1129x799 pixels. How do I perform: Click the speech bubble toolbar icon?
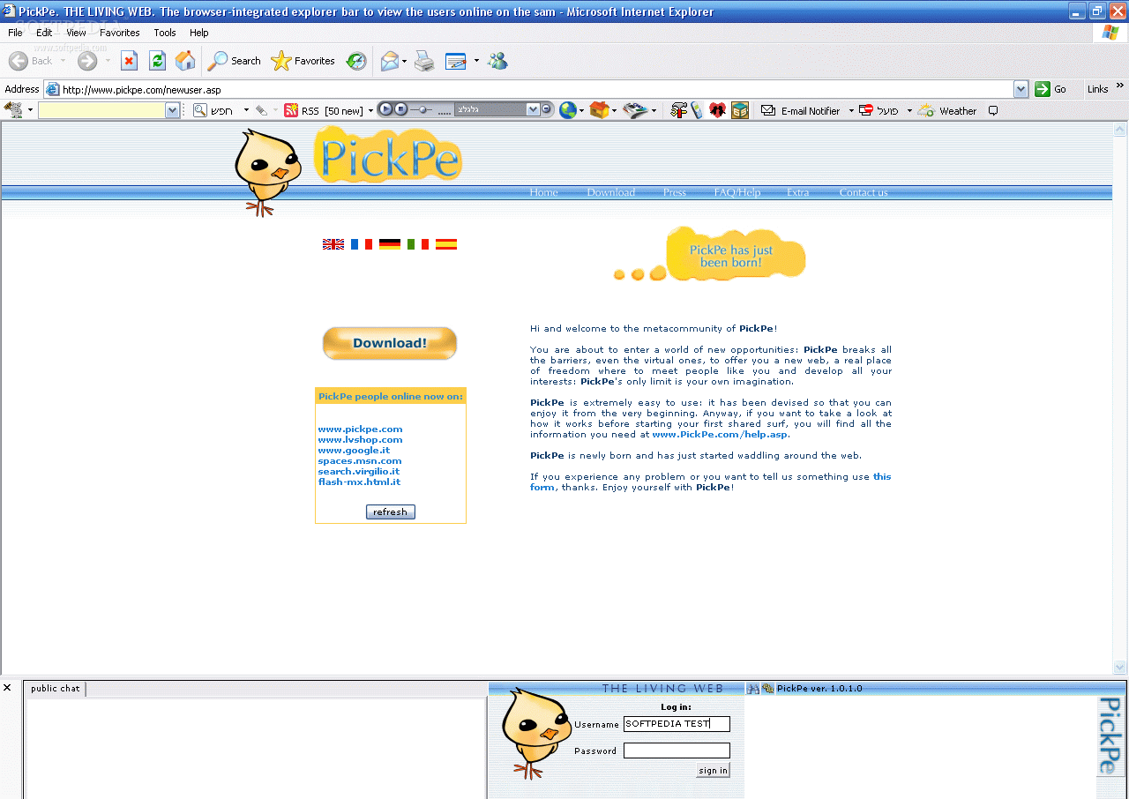(993, 110)
